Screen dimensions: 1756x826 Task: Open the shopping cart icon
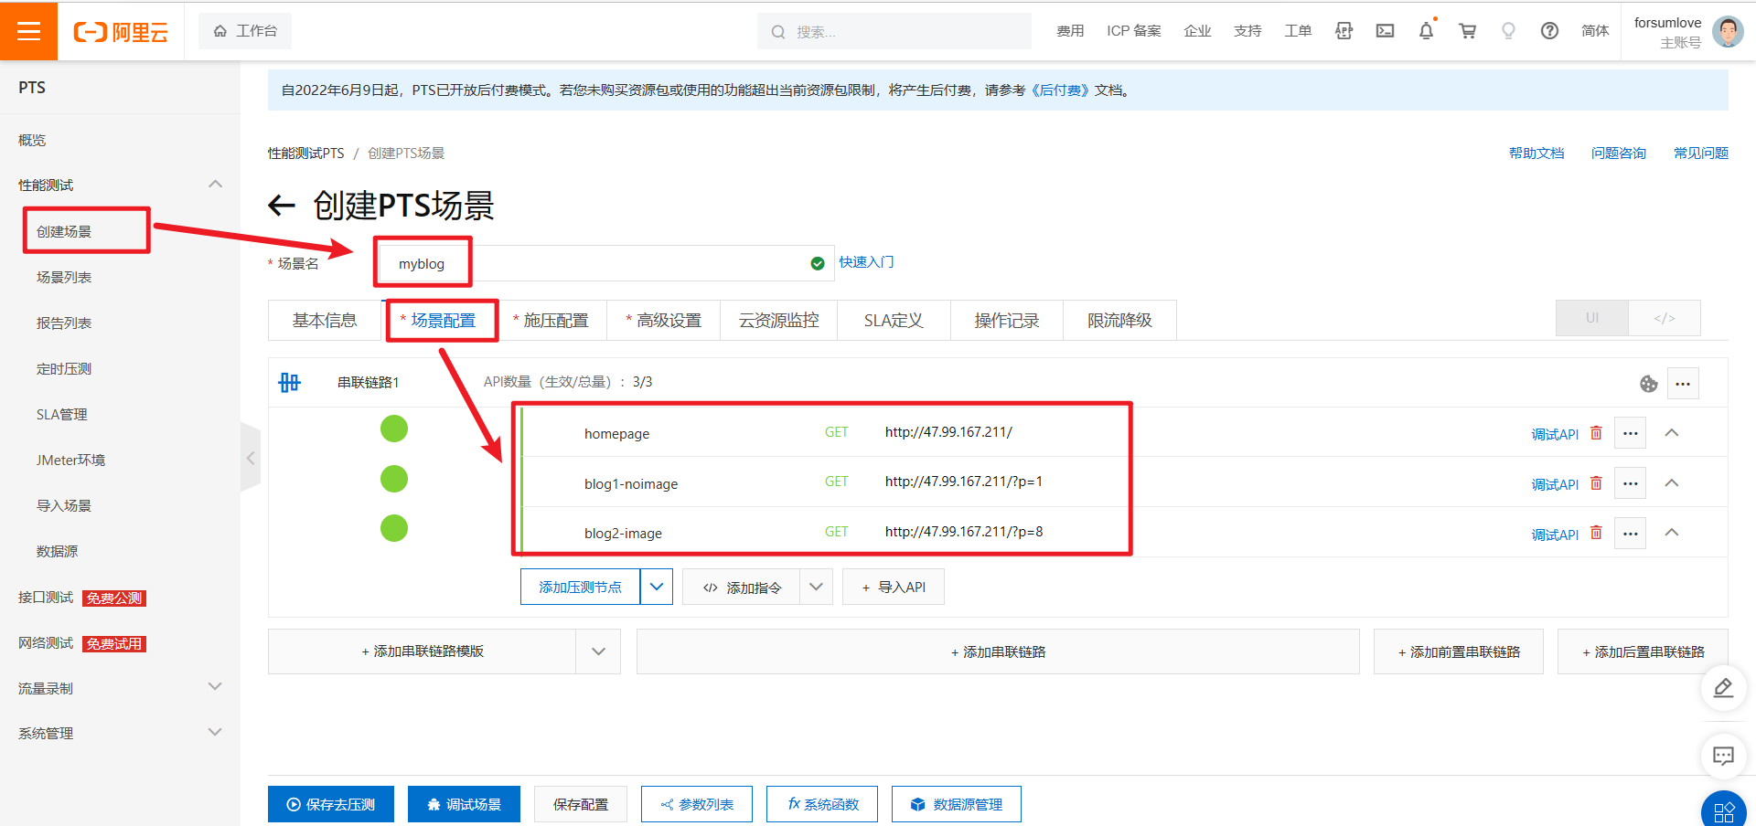(x=1467, y=31)
